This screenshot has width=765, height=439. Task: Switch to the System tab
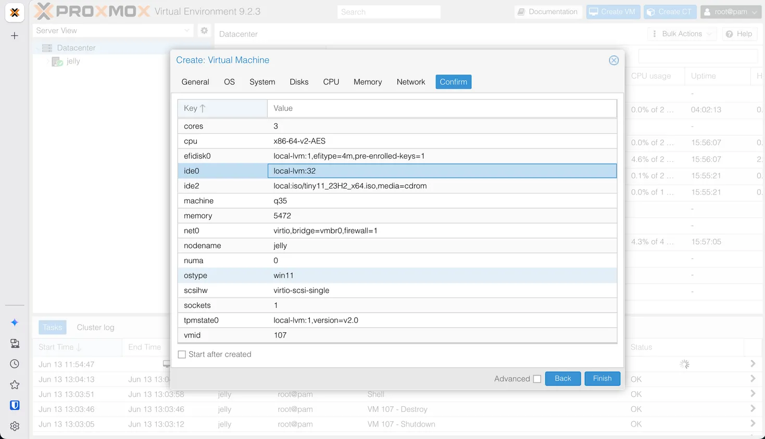(262, 82)
